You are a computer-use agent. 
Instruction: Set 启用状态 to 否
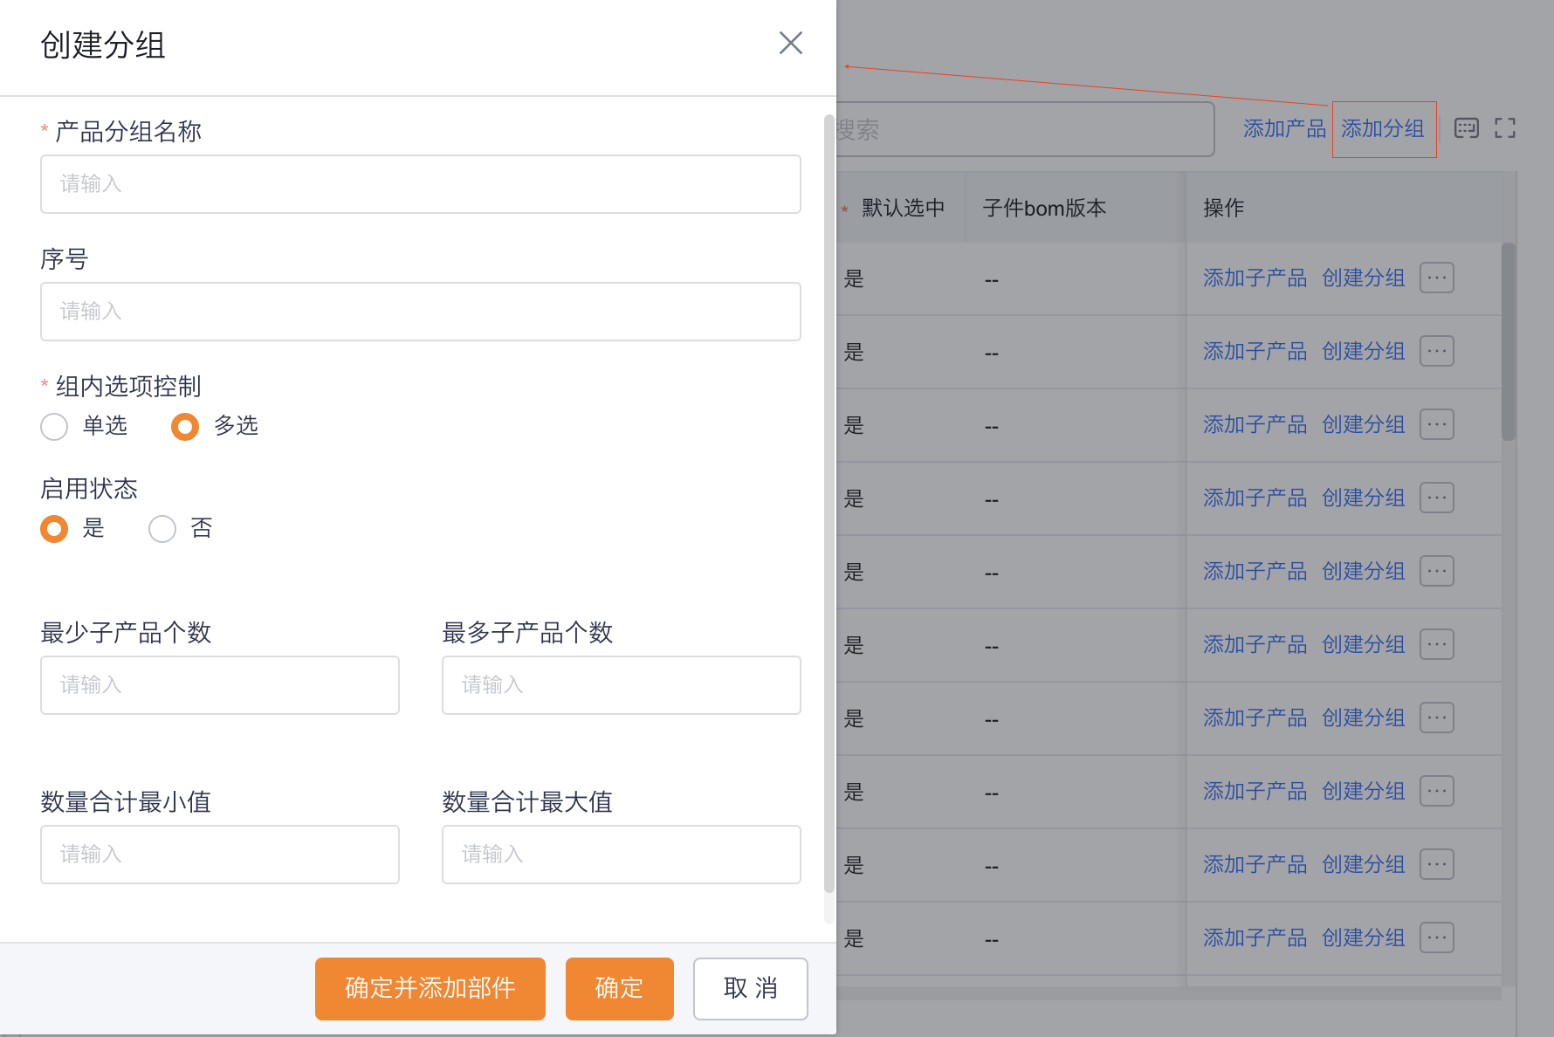162,528
